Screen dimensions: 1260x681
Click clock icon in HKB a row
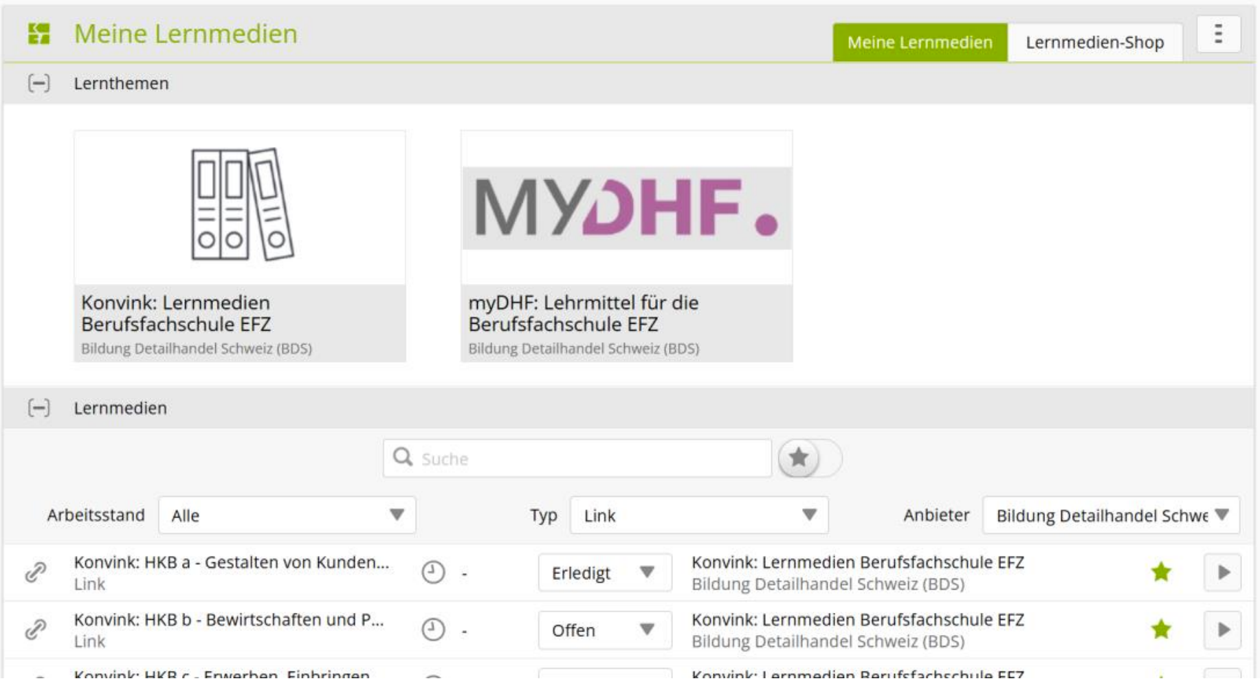(x=433, y=572)
